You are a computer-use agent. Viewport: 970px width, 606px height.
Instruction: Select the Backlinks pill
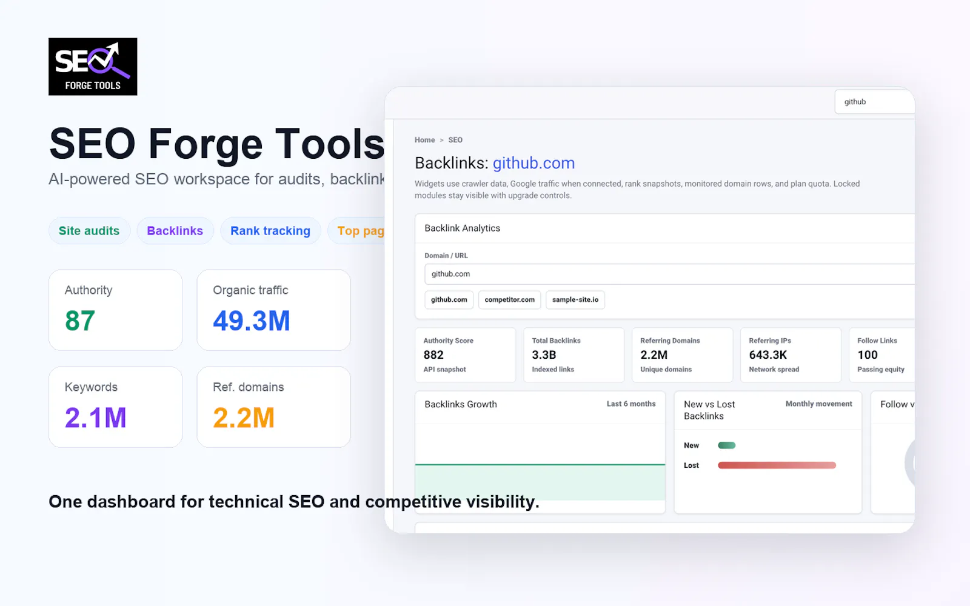pos(175,231)
